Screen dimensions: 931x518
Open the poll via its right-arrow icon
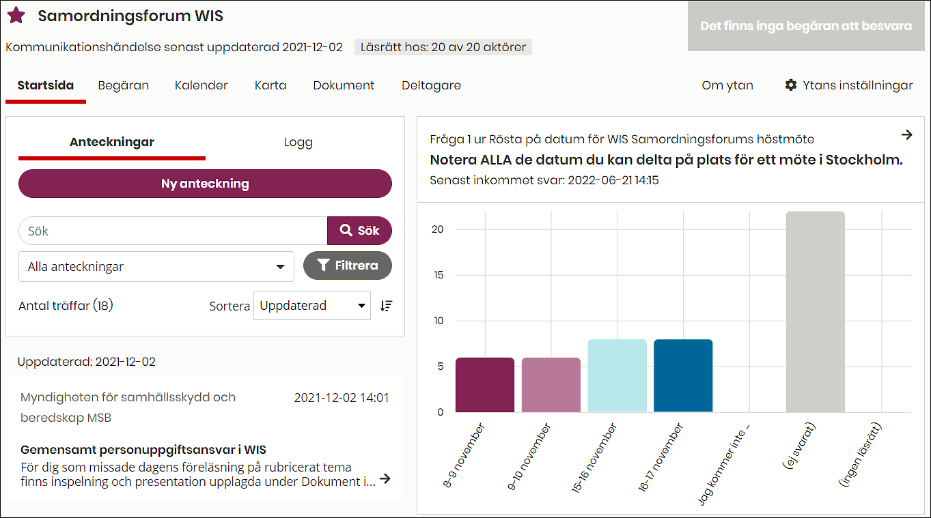tap(907, 134)
